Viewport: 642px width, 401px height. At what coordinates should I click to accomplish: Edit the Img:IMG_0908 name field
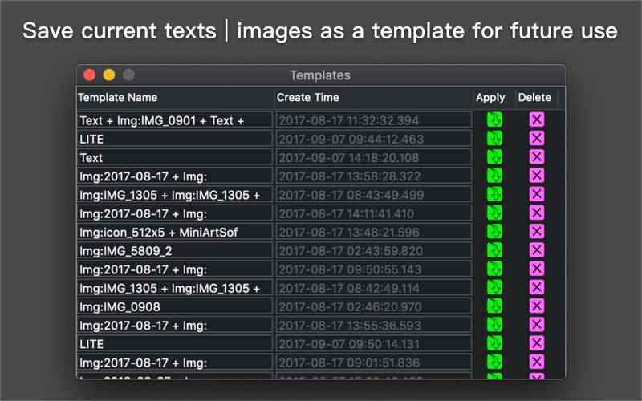coord(175,306)
